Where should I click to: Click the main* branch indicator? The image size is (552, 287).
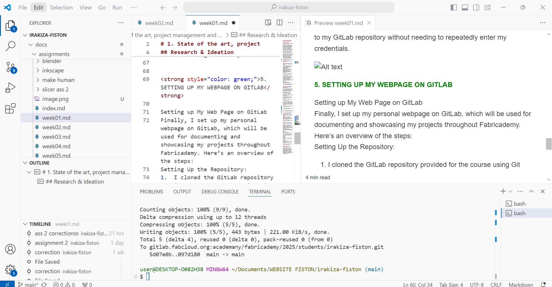(28, 284)
